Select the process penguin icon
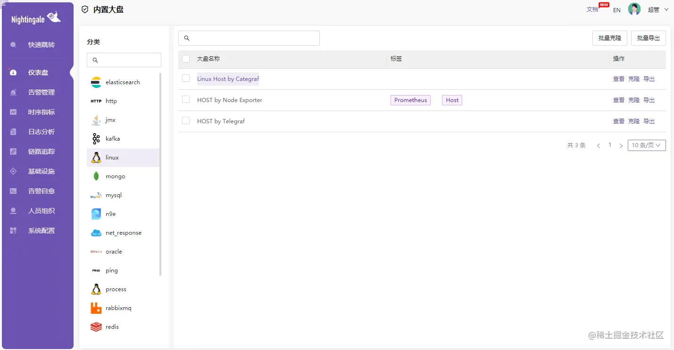The width and height of the screenshot is (674, 350). pos(96,289)
